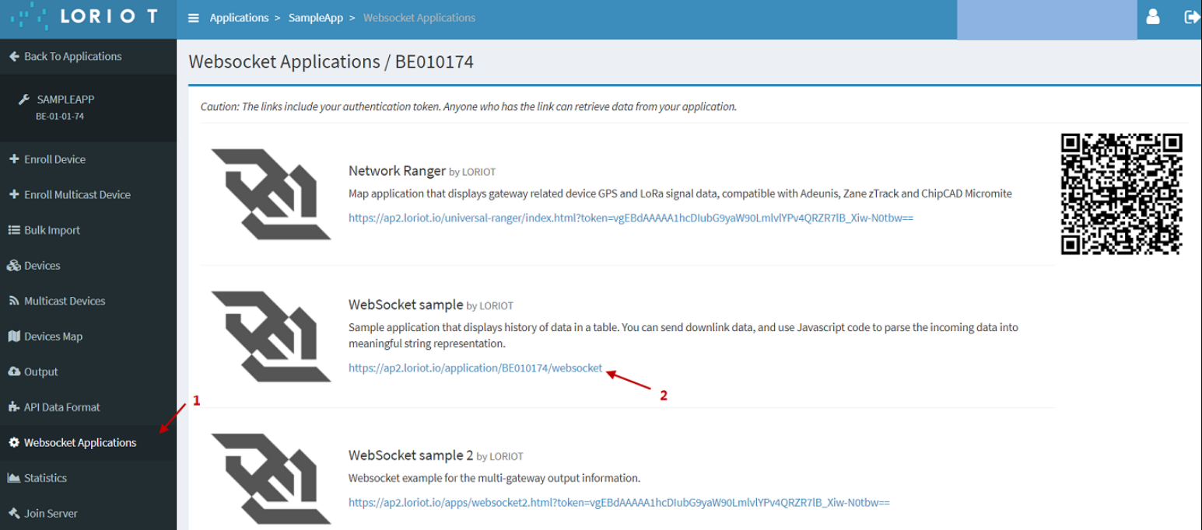Click the gear icon for Websocket Applications
The height and width of the screenshot is (530, 1202).
tap(14, 442)
